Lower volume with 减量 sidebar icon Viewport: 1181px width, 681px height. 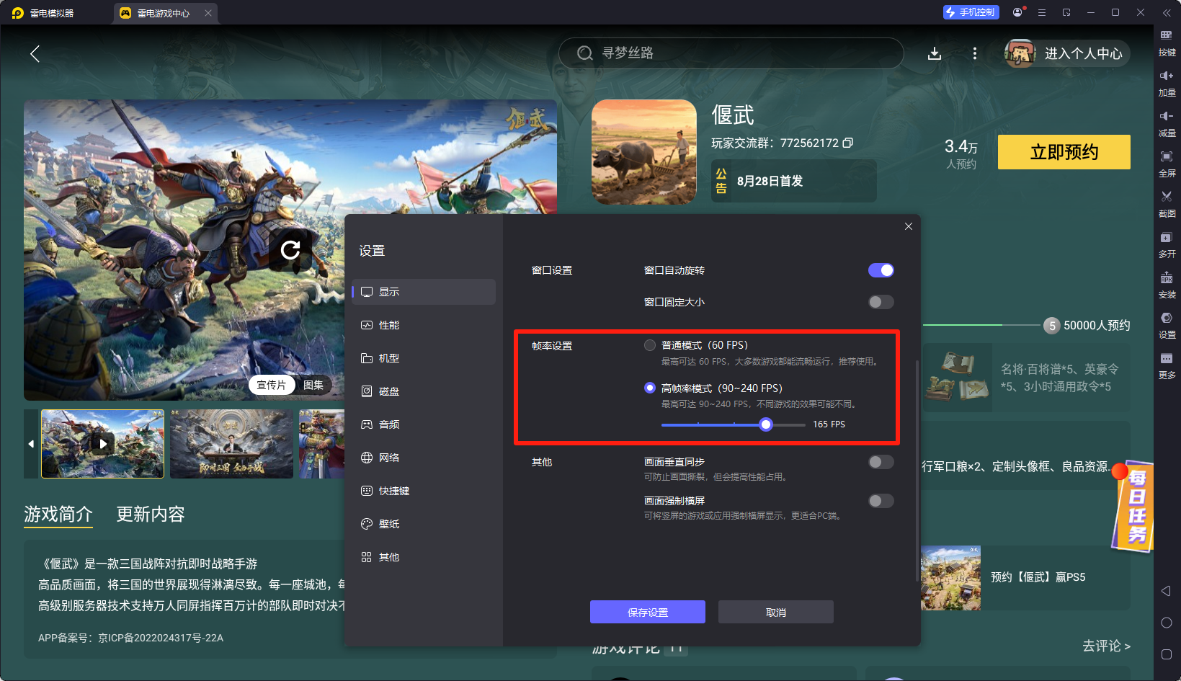[x=1167, y=123]
